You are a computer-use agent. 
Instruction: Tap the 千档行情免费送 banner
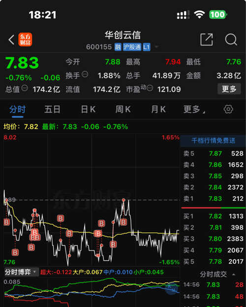tap(213, 141)
